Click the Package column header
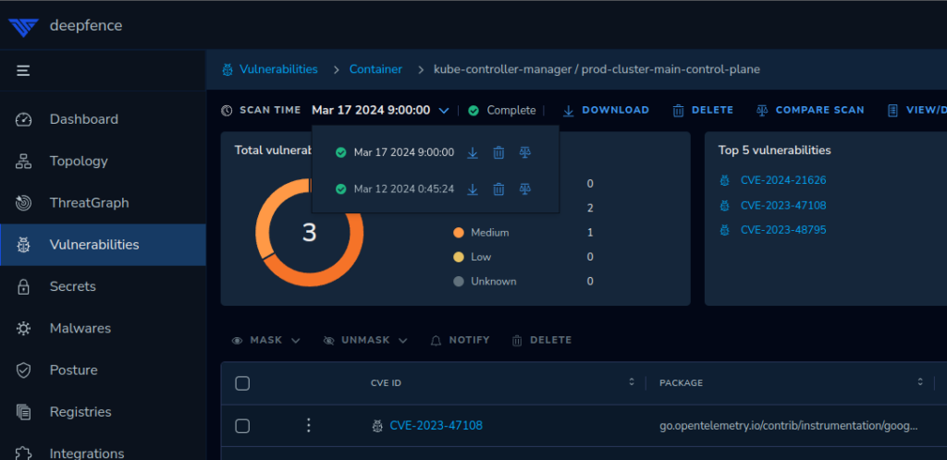The image size is (947, 460). pos(681,383)
